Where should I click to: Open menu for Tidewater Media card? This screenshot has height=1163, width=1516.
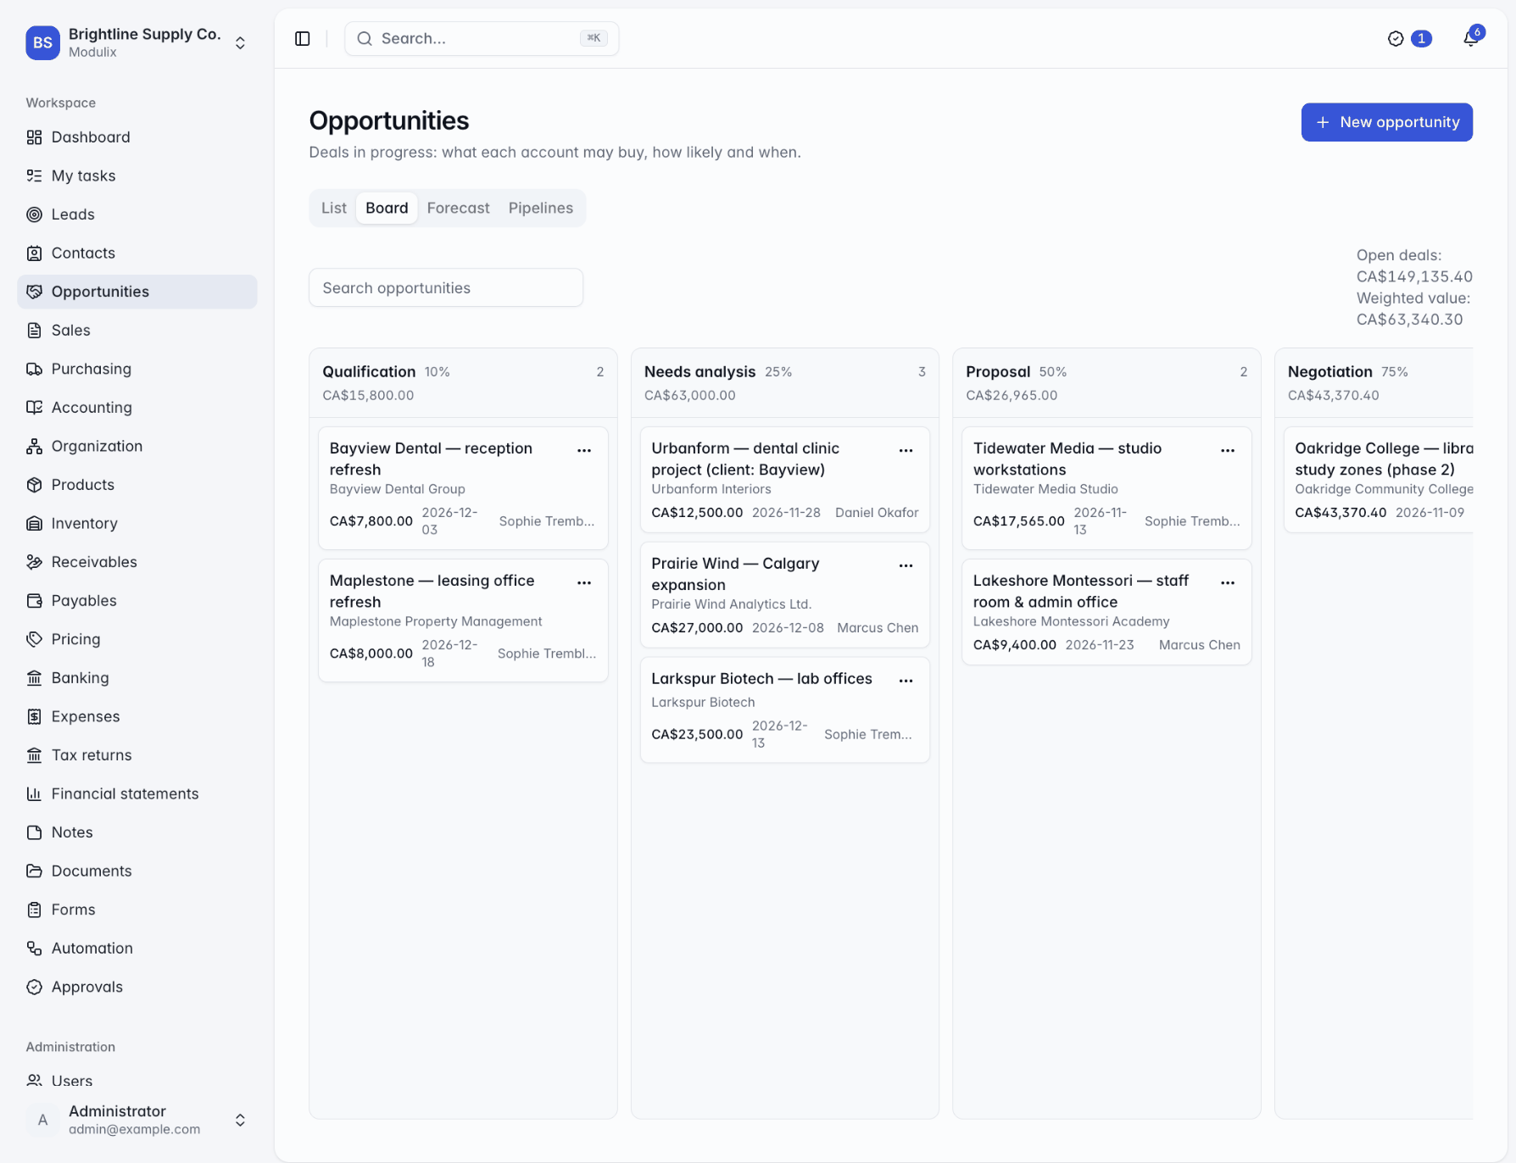pos(1228,450)
